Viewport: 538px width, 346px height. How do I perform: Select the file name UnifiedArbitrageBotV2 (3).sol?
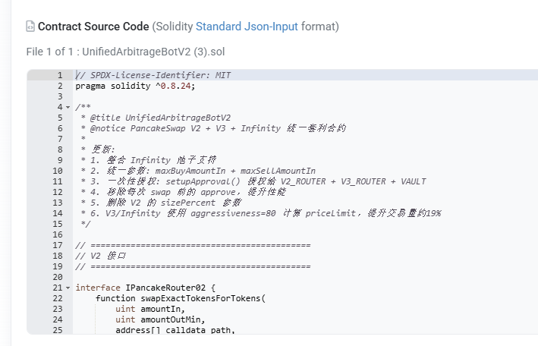point(153,52)
